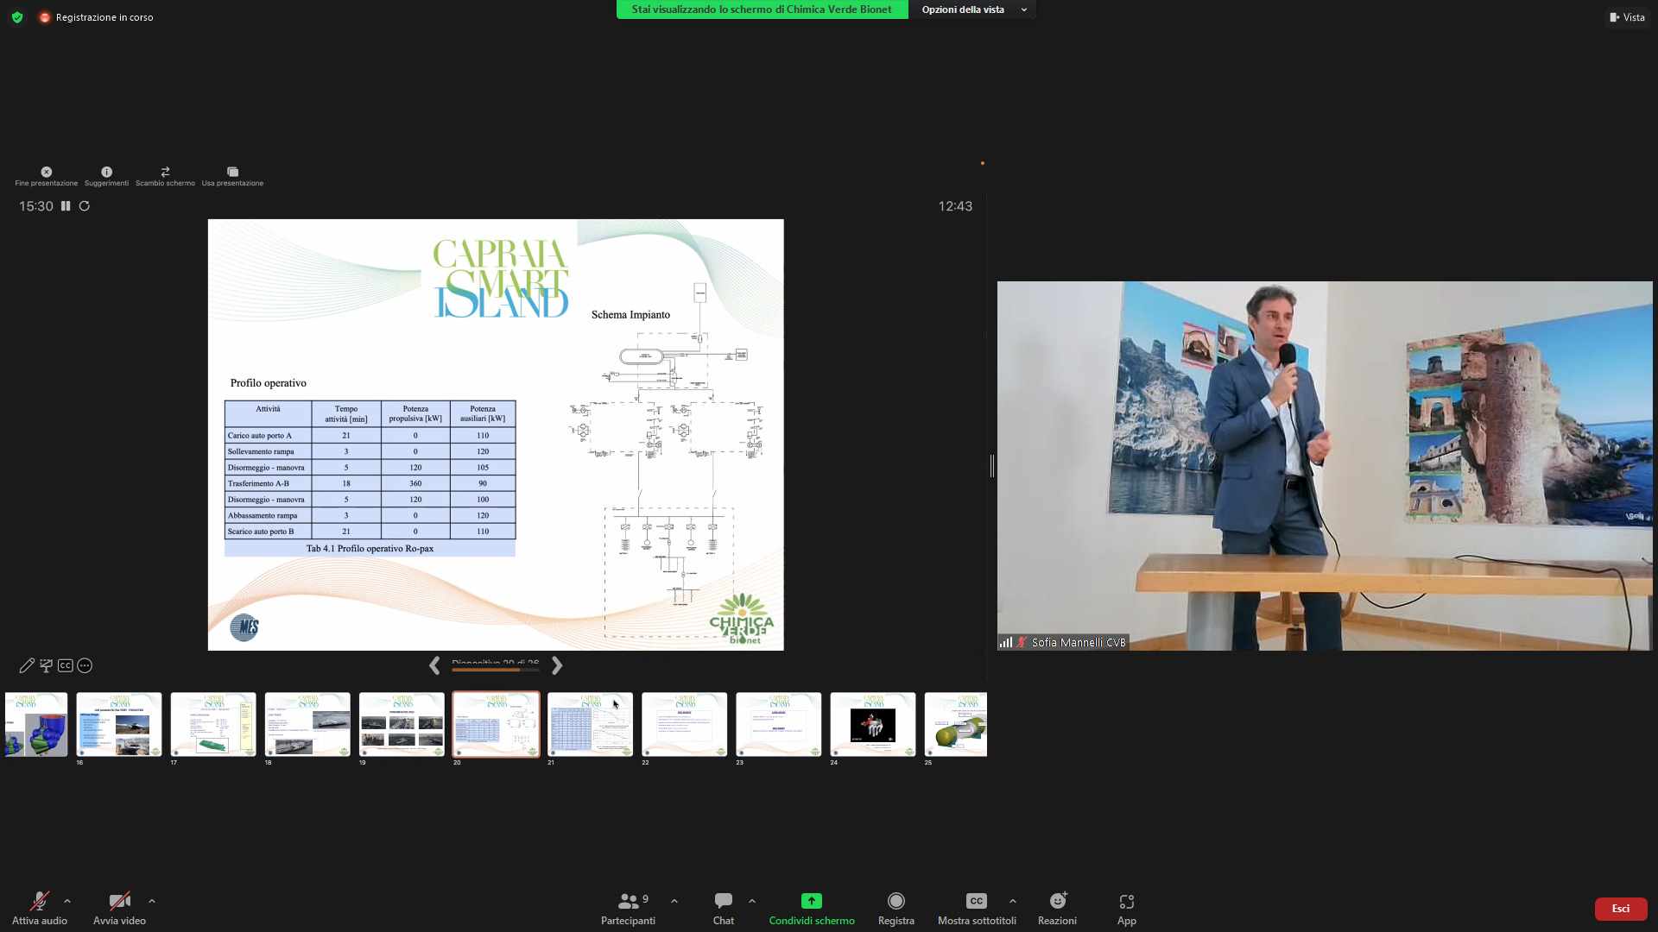Image resolution: width=1658 pixels, height=932 pixels.
Task: Click the Partecipanti icon
Action: (x=629, y=902)
